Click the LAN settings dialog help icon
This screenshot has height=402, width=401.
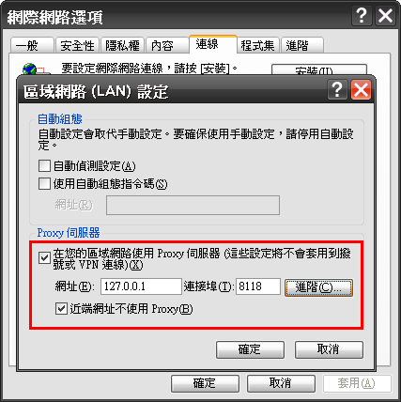(337, 90)
